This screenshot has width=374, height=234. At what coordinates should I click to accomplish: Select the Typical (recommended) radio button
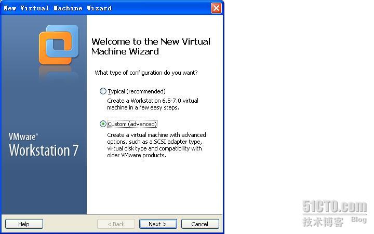pyautogui.click(x=103, y=91)
